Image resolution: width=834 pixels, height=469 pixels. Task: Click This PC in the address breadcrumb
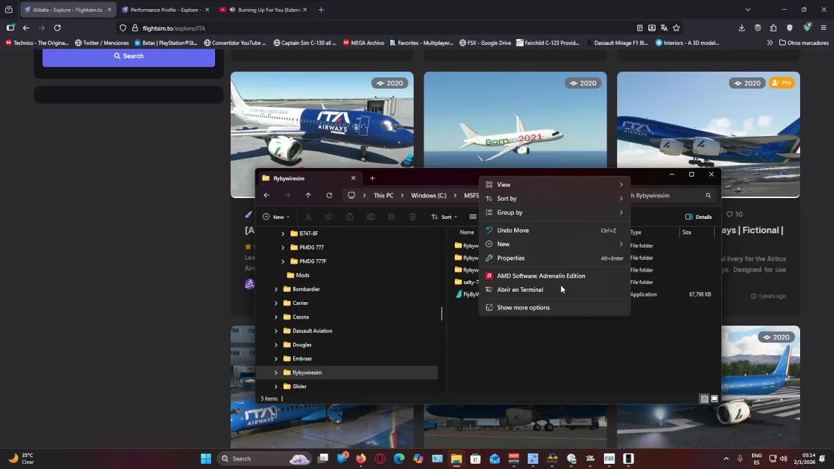(x=383, y=195)
